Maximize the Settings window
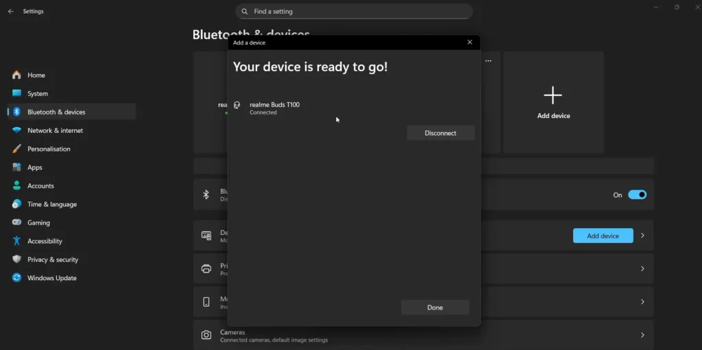Screen dimensions: 702x350 click(677, 7)
